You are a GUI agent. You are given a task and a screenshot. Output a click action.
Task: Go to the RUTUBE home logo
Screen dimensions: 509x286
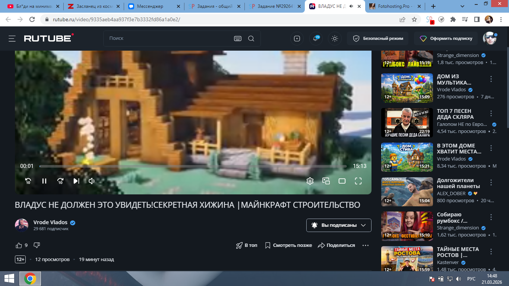coord(49,38)
